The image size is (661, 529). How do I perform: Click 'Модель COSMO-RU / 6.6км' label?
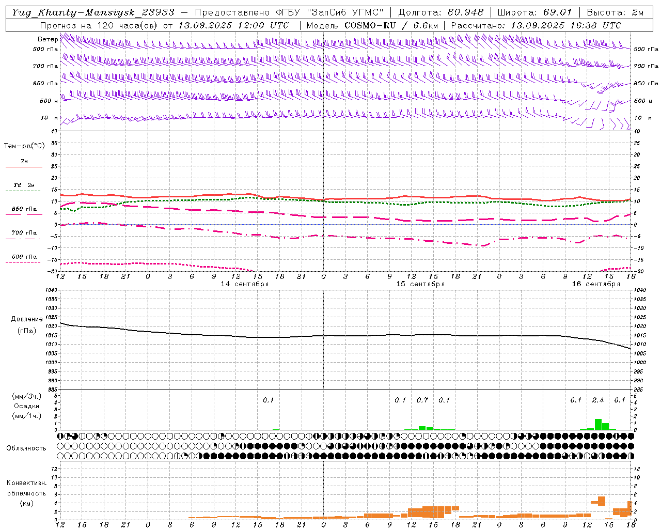click(x=372, y=25)
